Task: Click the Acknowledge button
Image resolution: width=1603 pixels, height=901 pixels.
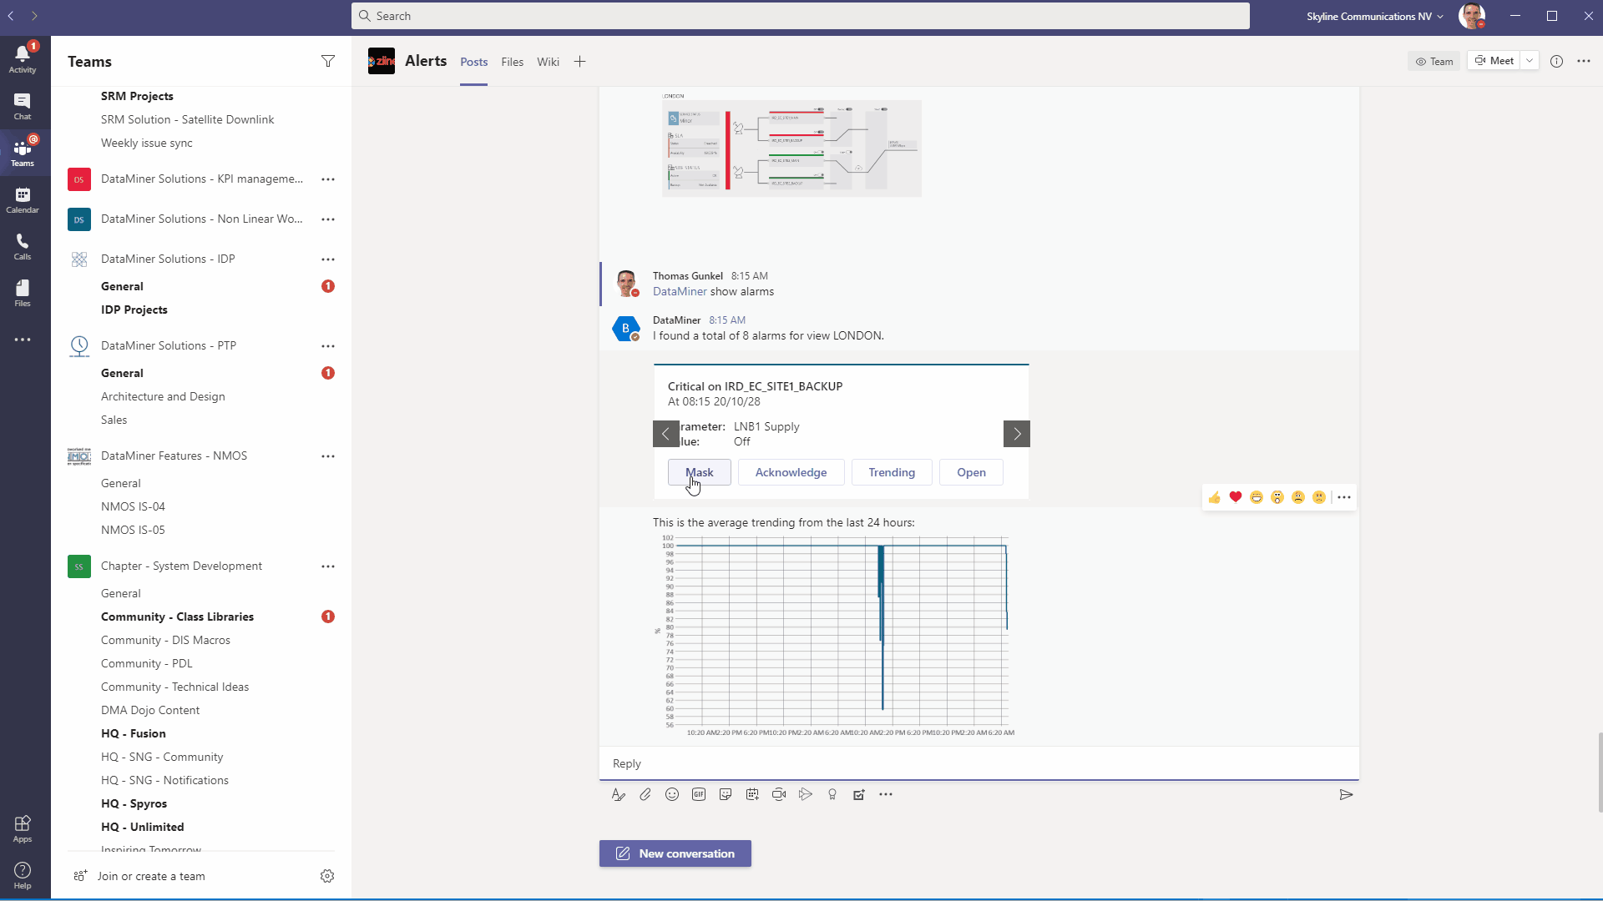Action: [791, 472]
